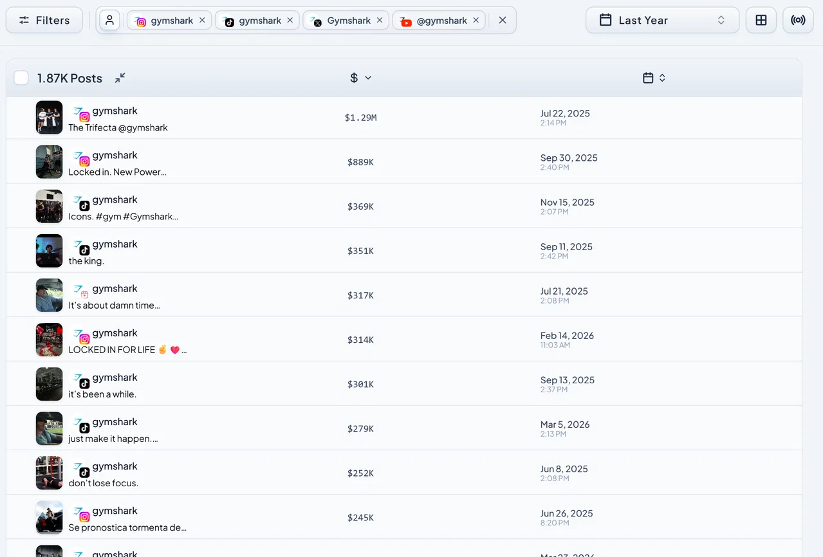
Task: Open thumbnail of don't lose focus. post
Action: (x=49, y=473)
